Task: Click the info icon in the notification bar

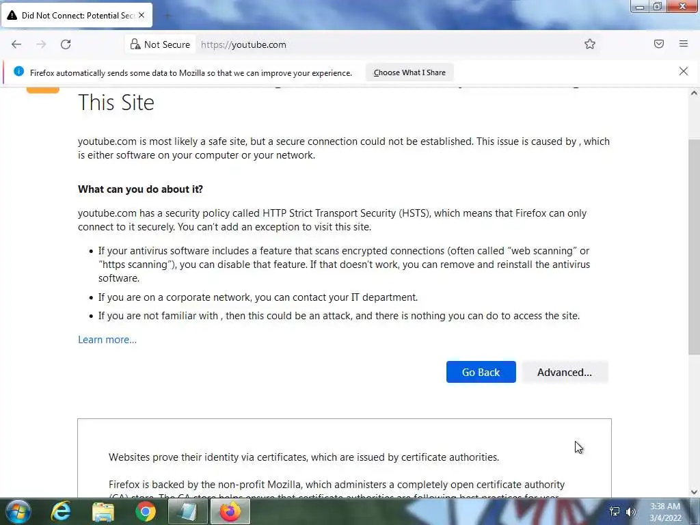Action: (18, 71)
